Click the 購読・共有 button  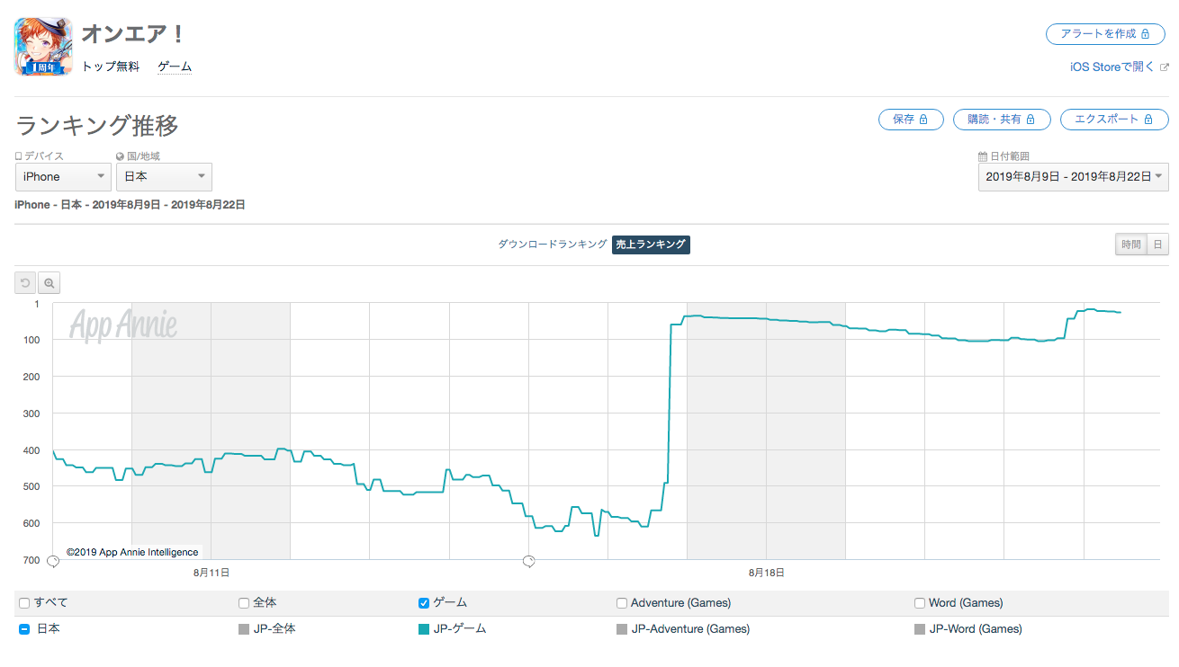pos(1002,120)
